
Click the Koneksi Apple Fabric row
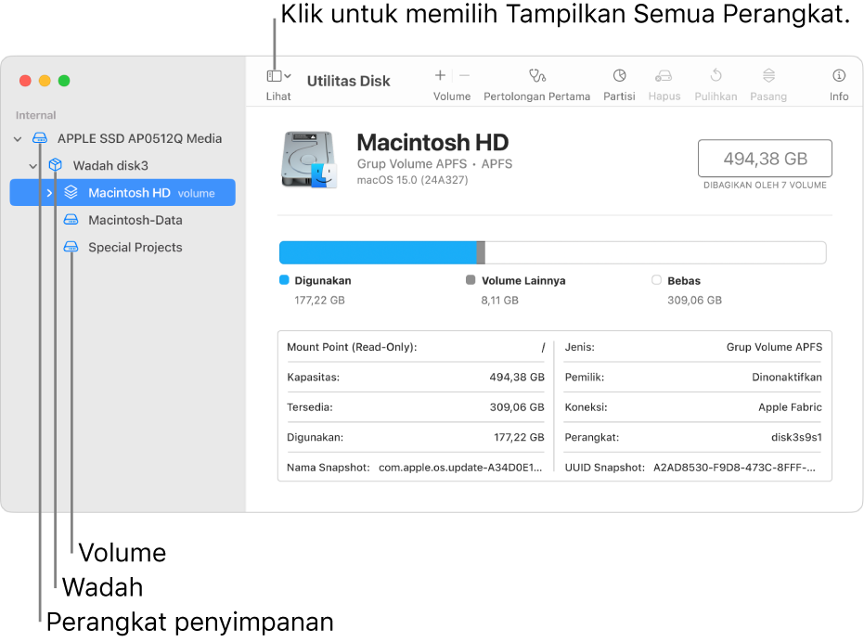coord(693,407)
